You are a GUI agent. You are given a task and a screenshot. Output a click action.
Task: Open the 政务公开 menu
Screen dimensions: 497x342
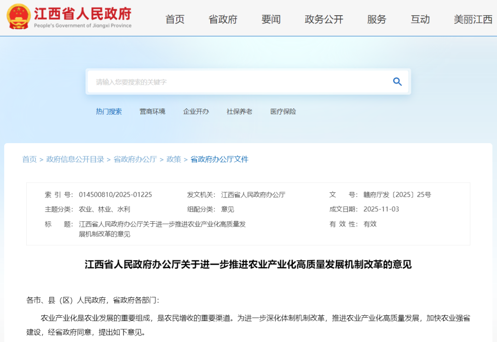pos(324,20)
